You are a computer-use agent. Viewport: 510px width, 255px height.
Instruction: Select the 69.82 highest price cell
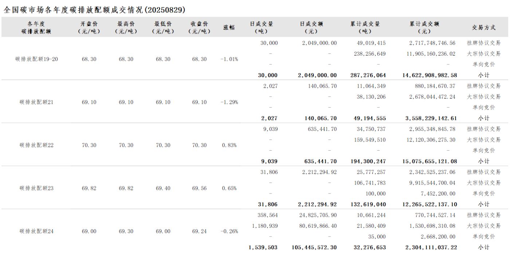(126, 188)
